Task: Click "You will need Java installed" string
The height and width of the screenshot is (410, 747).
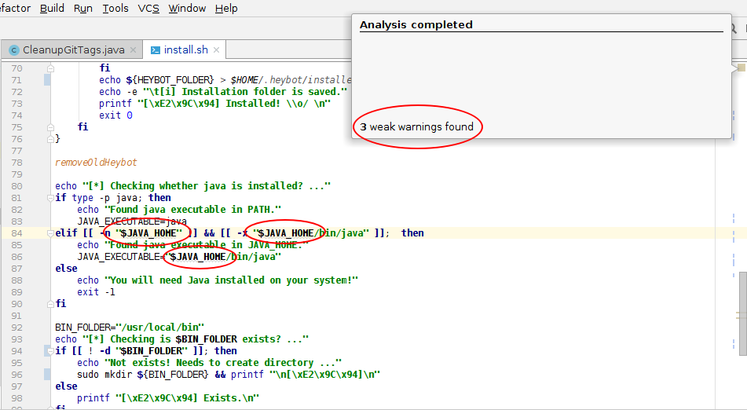Action: click(231, 280)
